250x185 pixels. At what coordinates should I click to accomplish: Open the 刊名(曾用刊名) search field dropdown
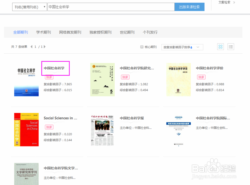coord(29,7)
